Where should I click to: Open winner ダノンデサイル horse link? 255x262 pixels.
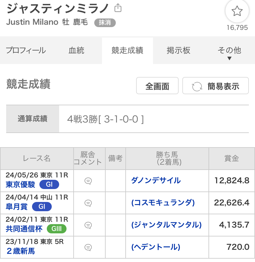(156, 180)
